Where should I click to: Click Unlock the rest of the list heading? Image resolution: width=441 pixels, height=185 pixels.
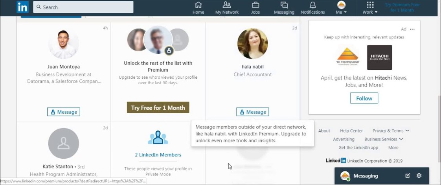pos(158,66)
